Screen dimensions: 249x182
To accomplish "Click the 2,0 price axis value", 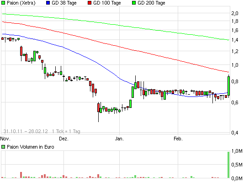I will [x=235, y=13].
